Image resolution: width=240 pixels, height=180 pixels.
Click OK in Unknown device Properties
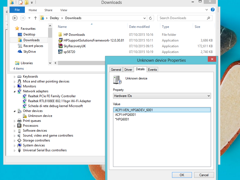[182, 175]
